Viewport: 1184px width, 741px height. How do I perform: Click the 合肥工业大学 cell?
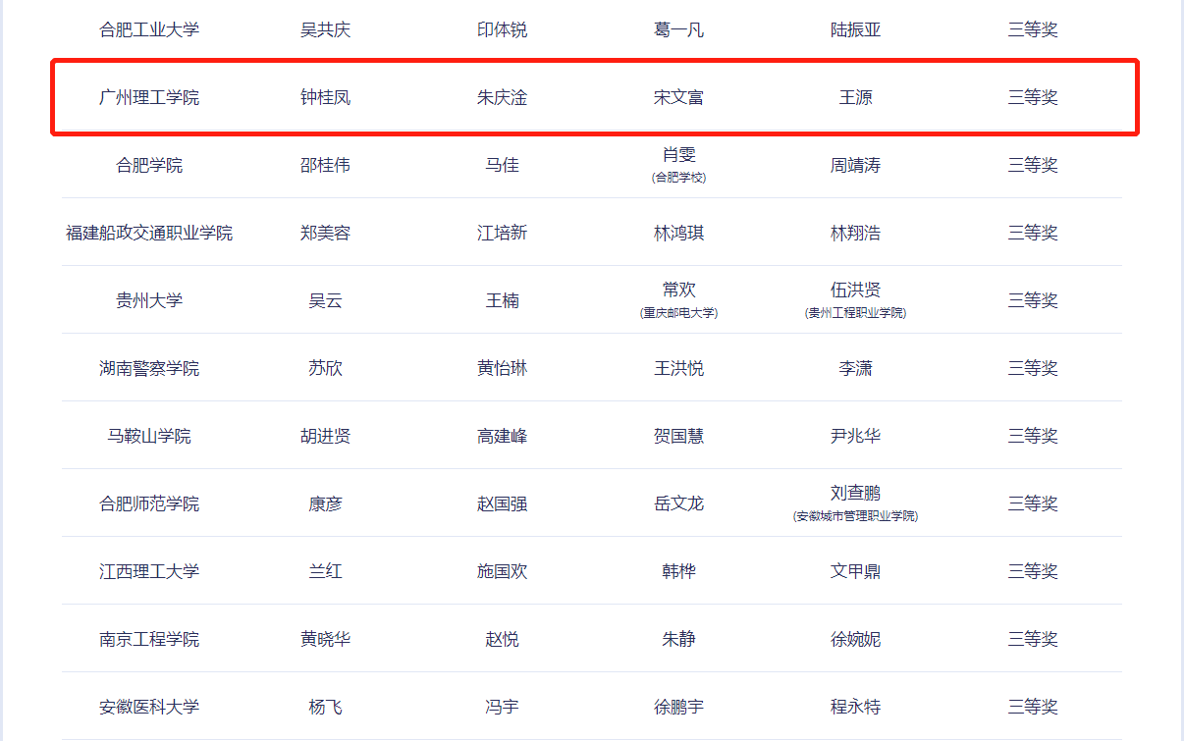(x=149, y=29)
